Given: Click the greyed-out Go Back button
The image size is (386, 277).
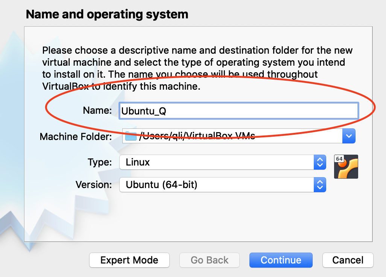Looking at the screenshot, I should pos(210,260).
